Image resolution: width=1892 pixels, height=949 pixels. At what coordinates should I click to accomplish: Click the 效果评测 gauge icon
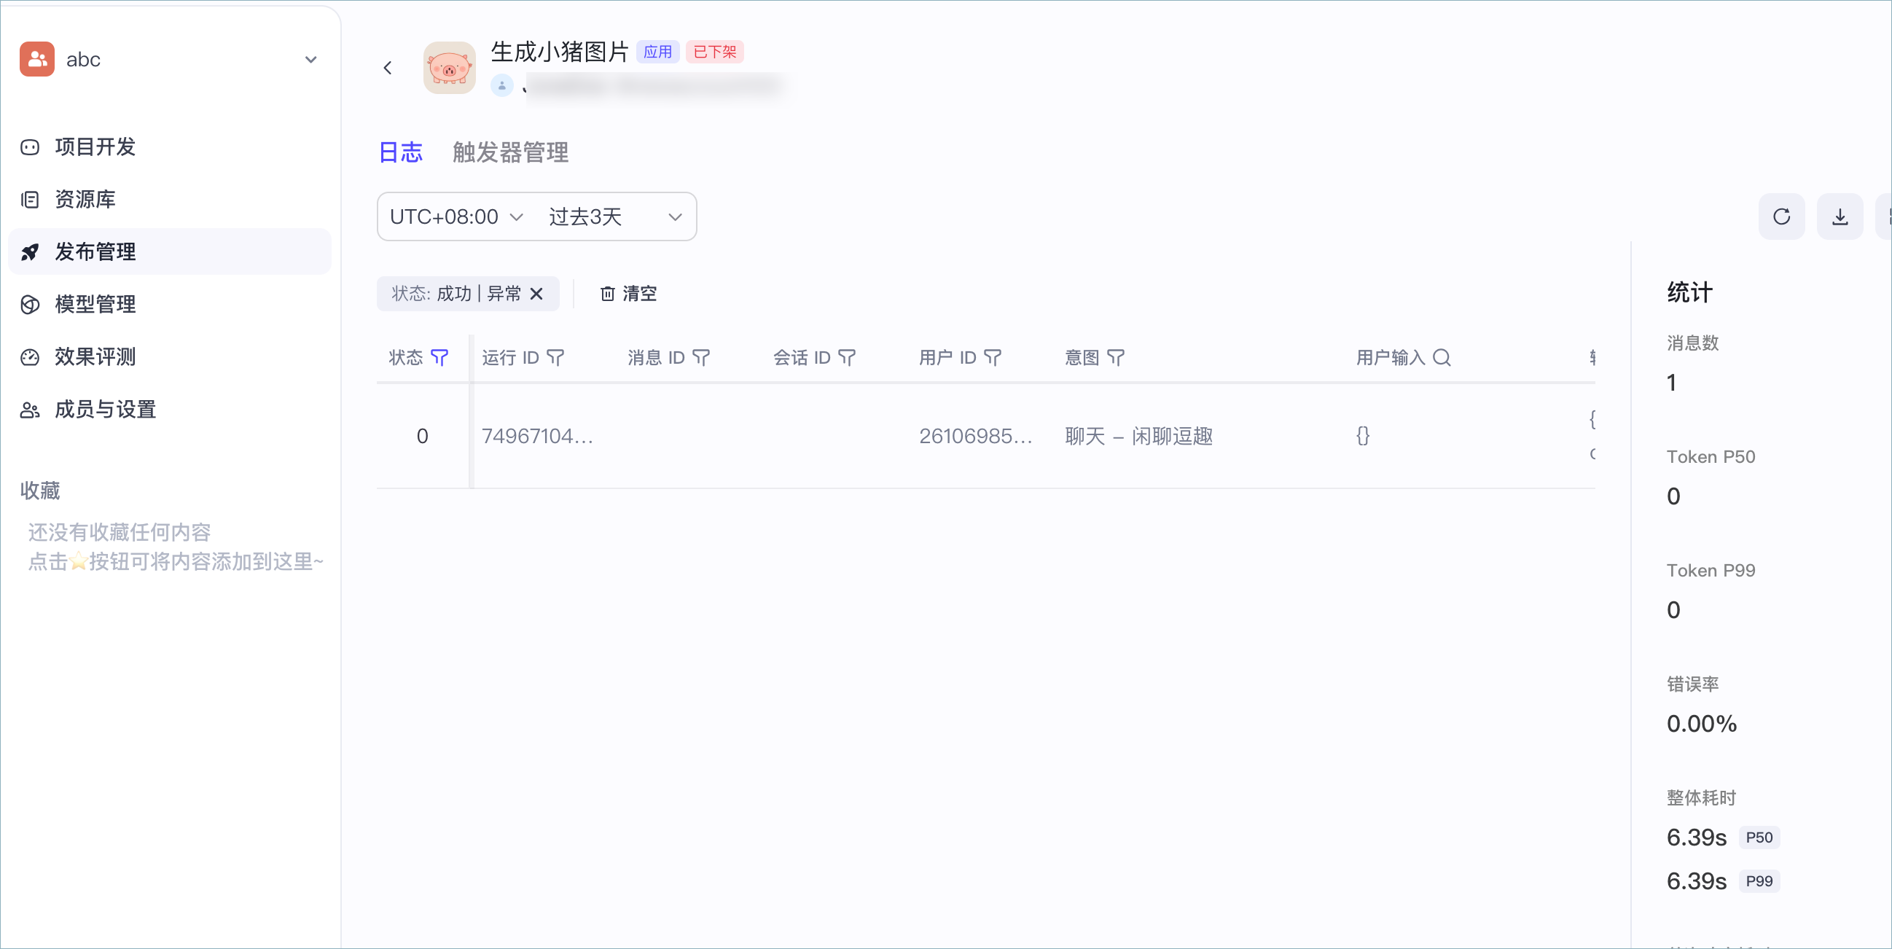[30, 357]
